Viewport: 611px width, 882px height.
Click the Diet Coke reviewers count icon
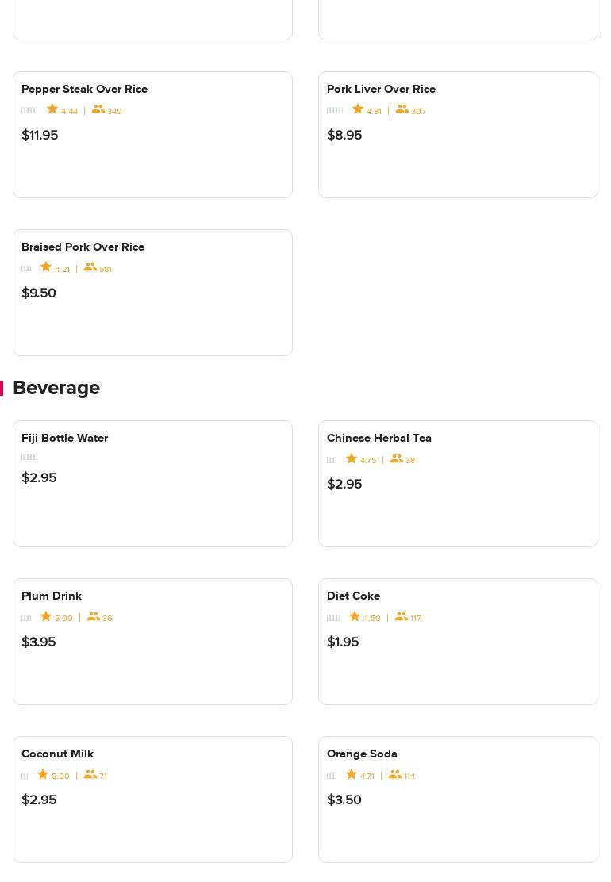402,616
